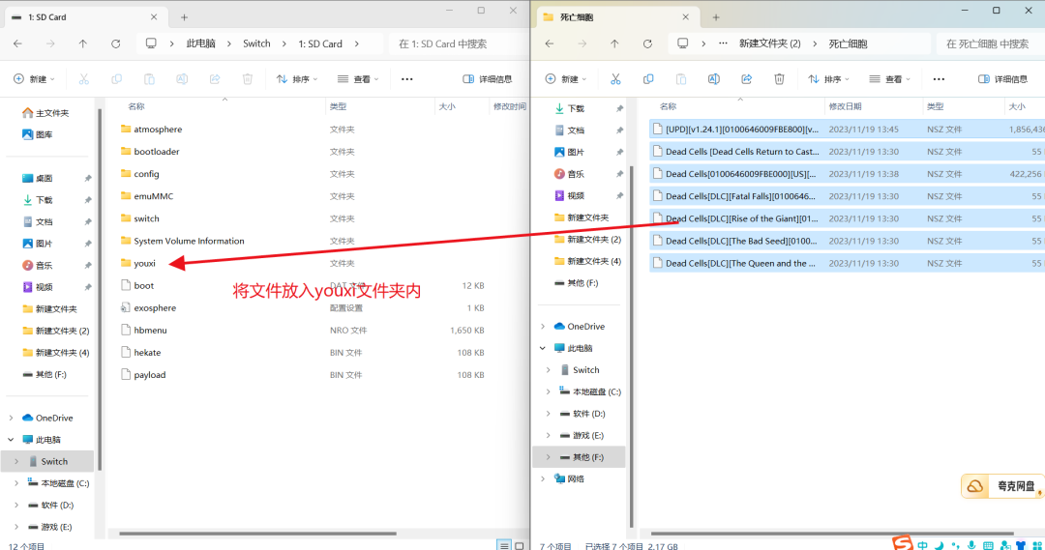This screenshot has width=1045, height=550.
Task: Go up one level in 死亡细胞 window
Action: coord(614,43)
